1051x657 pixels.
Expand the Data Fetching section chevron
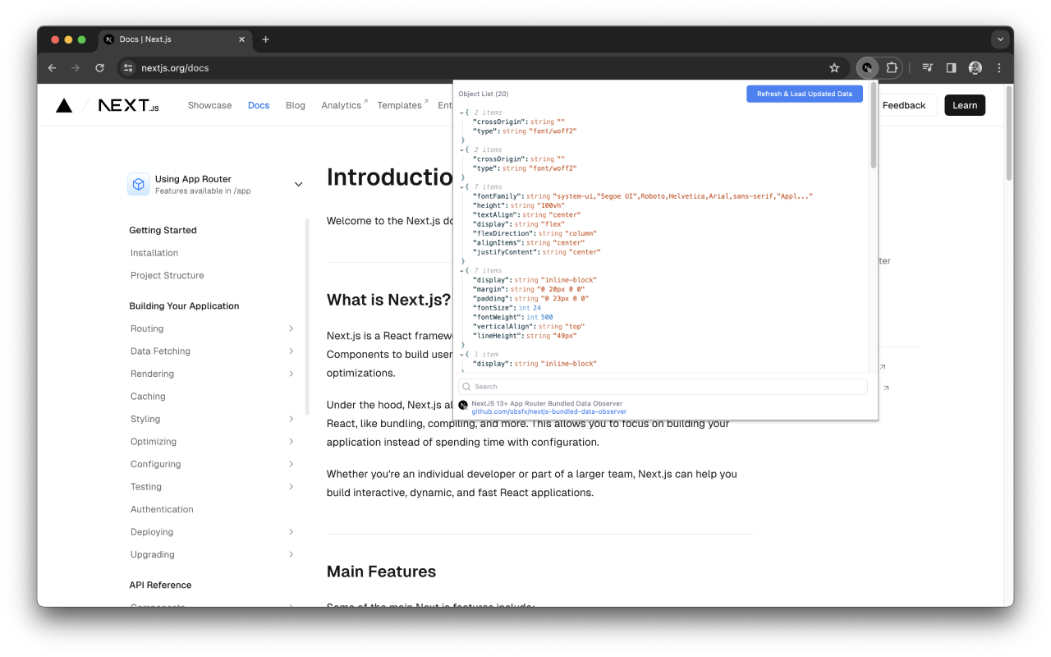click(x=291, y=351)
